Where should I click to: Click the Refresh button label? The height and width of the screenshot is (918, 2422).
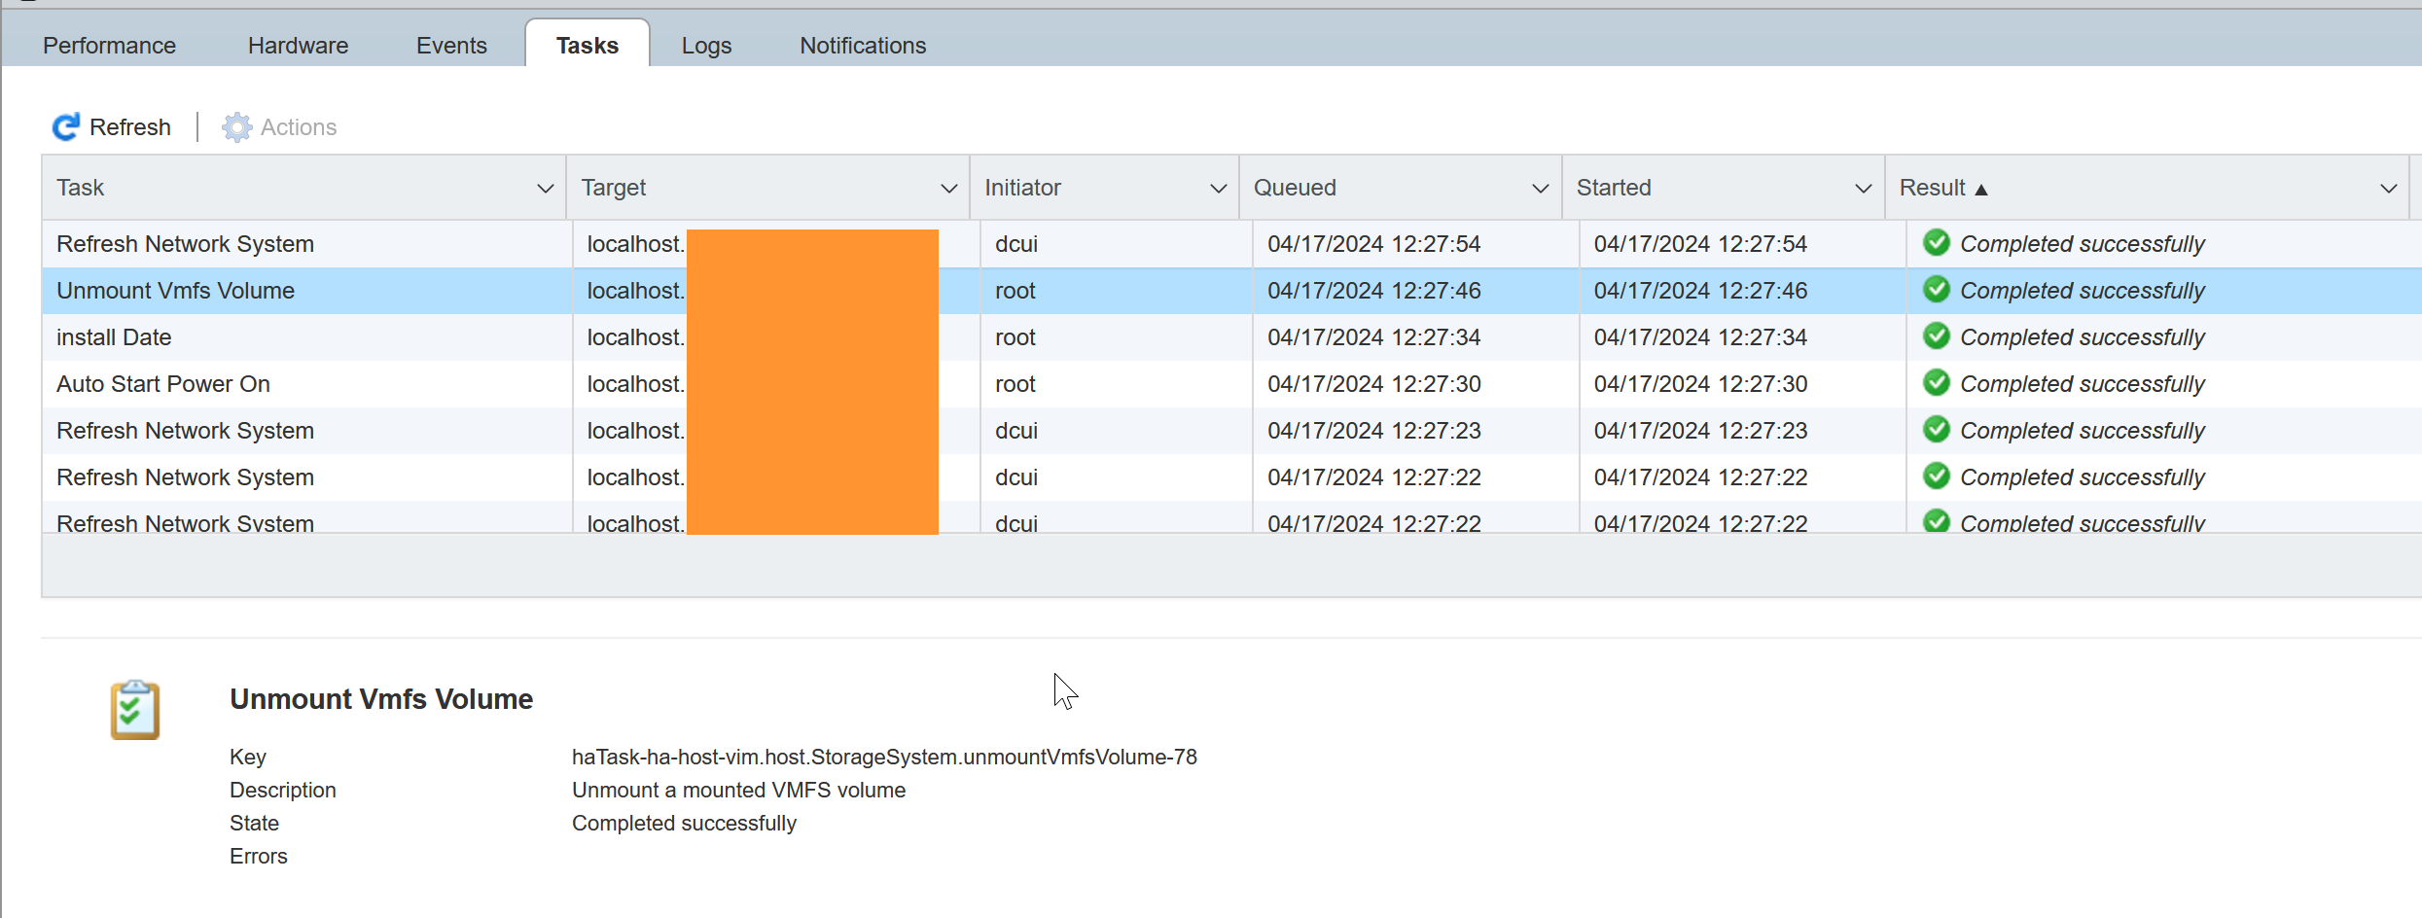pos(130,127)
